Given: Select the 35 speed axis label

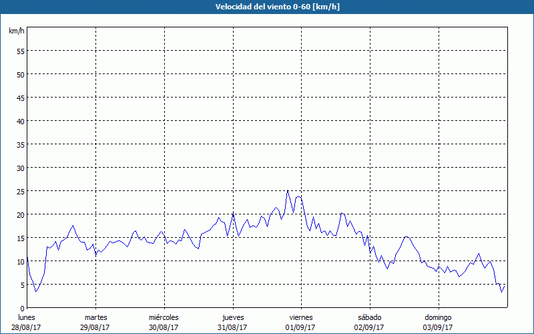Looking at the screenshot, I should pos(20,144).
